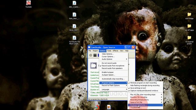Image resolution: width=196 pixels, height=110 pixels.
Task: Toggle Hide flashing rectangle during recording
Action: tap(145, 86)
